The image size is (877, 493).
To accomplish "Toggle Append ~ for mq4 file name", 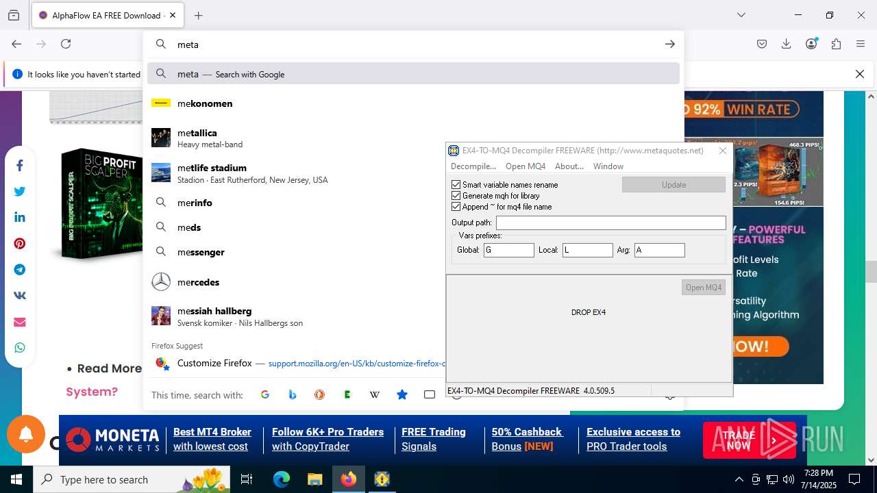I will (x=456, y=207).
